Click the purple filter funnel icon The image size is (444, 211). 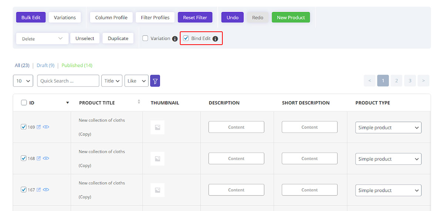coord(155,81)
